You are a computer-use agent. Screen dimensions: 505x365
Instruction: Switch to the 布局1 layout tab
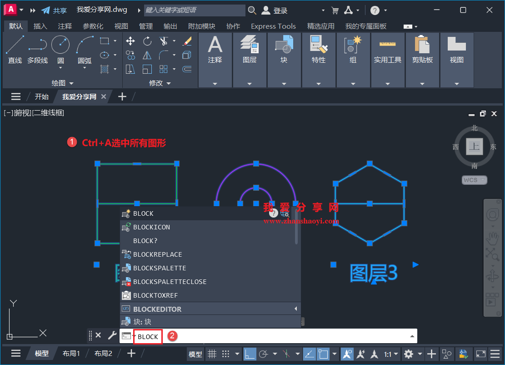click(x=71, y=353)
